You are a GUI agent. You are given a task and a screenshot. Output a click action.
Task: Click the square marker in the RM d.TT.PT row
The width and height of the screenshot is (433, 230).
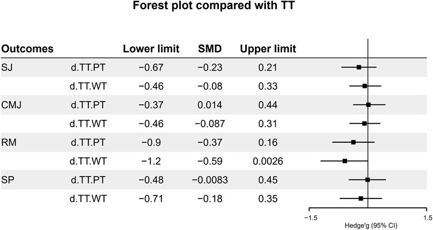click(353, 142)
